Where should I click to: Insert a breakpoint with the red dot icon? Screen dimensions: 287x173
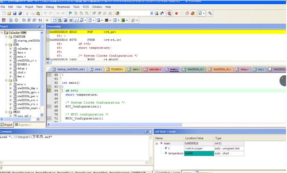(176, 14)
